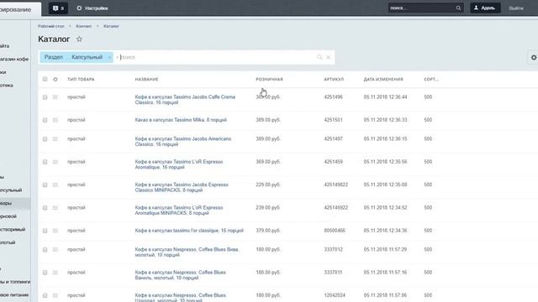Open actions menu for L'oR Aromatique MINIPACKS row
Image resolution: width=538 pixels, height=302 pixels.
[55, 208]
